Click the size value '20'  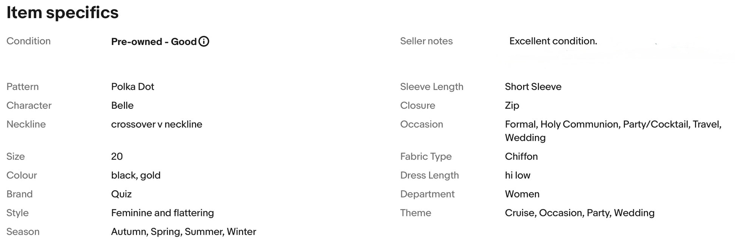117,156
